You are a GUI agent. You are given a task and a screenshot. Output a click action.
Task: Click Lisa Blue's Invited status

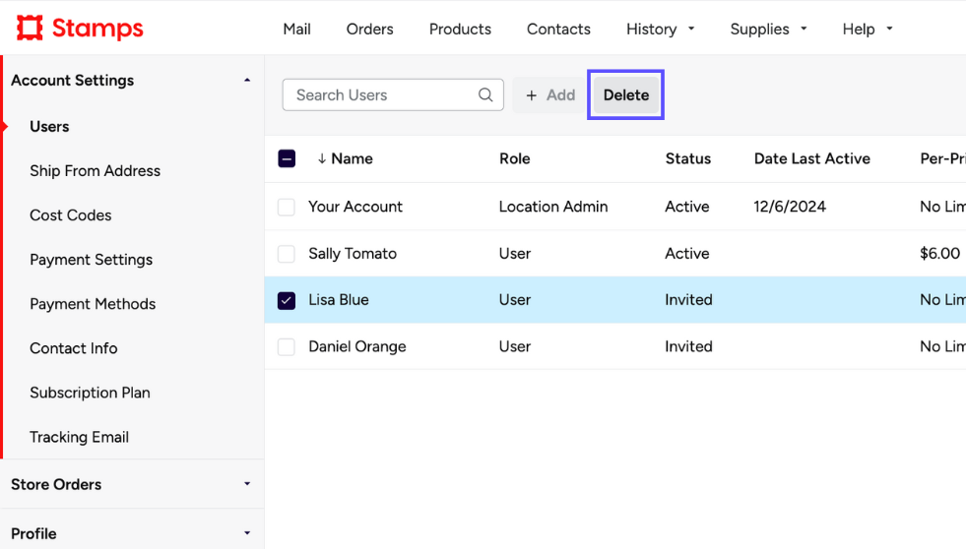688,300
